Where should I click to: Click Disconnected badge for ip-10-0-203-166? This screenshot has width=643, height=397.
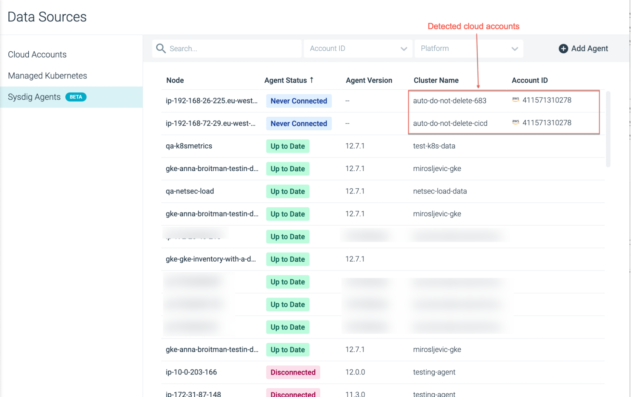293,372
